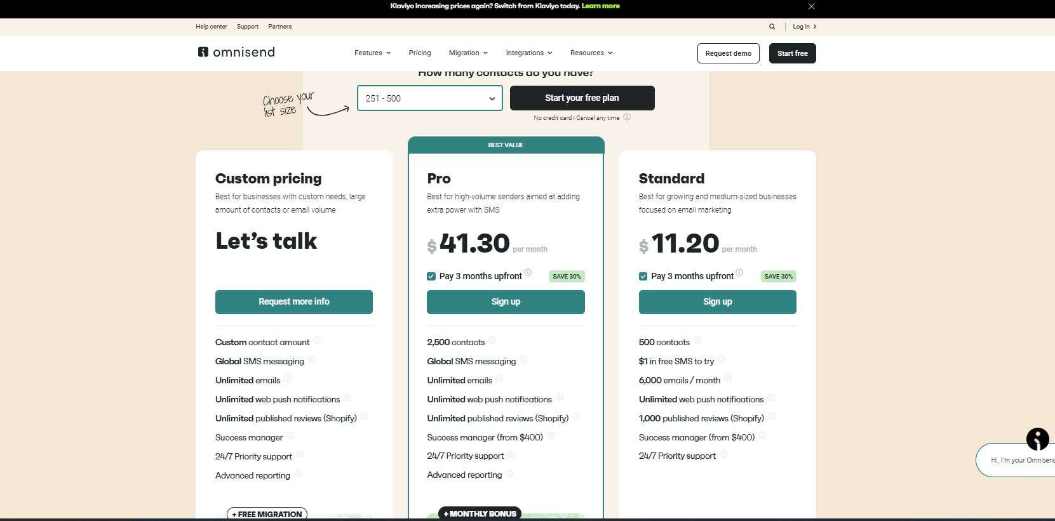Open the contacts count dropdown showing 251 - 500
Image resolution: width=1055 pixels, height=521 pixels.
430,98
